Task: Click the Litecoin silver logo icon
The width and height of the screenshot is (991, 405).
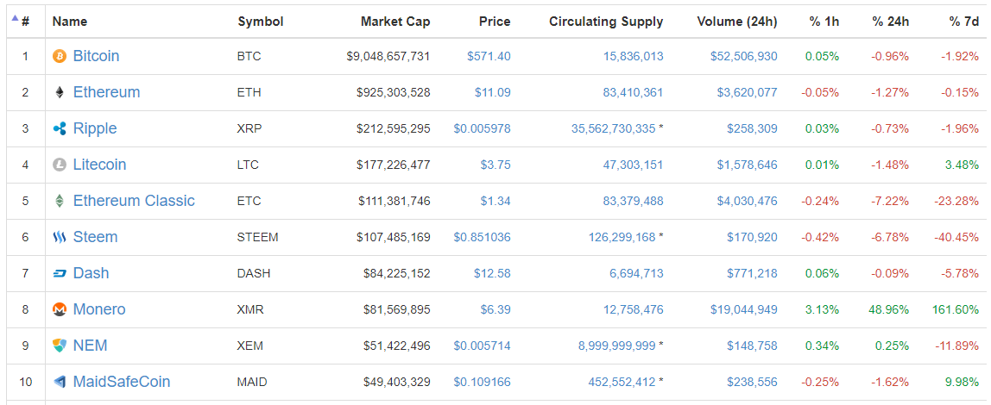Action: [x=60, y=165]
